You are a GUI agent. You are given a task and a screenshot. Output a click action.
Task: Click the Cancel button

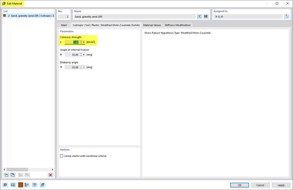[260, 185]
